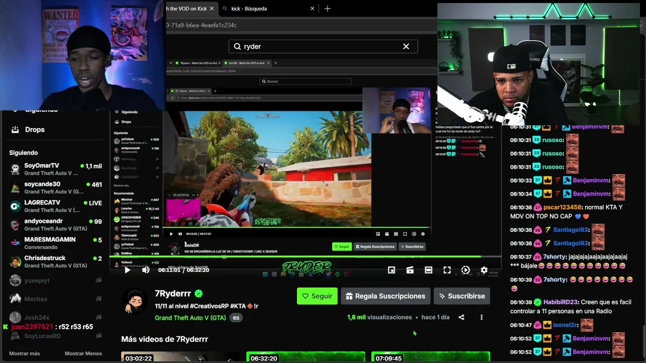Open MARESMAGAMIN channel in sidebar
The image size is (646, 363).
pos(56,243)
